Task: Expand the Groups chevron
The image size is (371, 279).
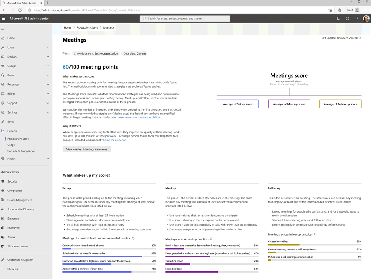Action: coord(48,66)
